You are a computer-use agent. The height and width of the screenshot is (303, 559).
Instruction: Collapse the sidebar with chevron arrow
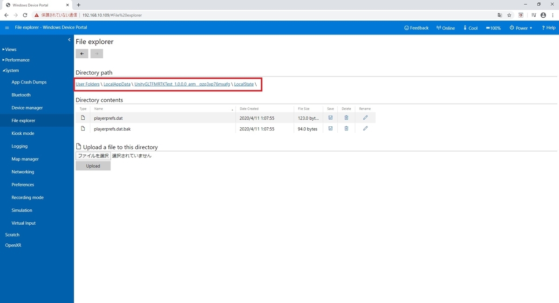tap(69, 40)
